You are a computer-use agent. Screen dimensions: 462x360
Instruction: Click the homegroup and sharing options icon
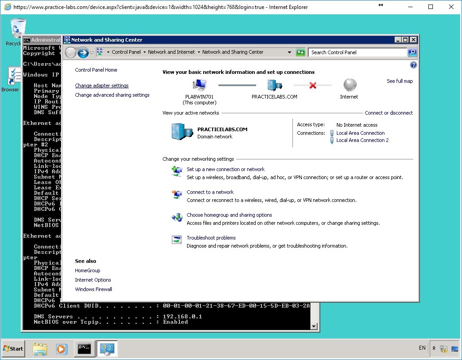pyautogui.click(x=177, y=218)
